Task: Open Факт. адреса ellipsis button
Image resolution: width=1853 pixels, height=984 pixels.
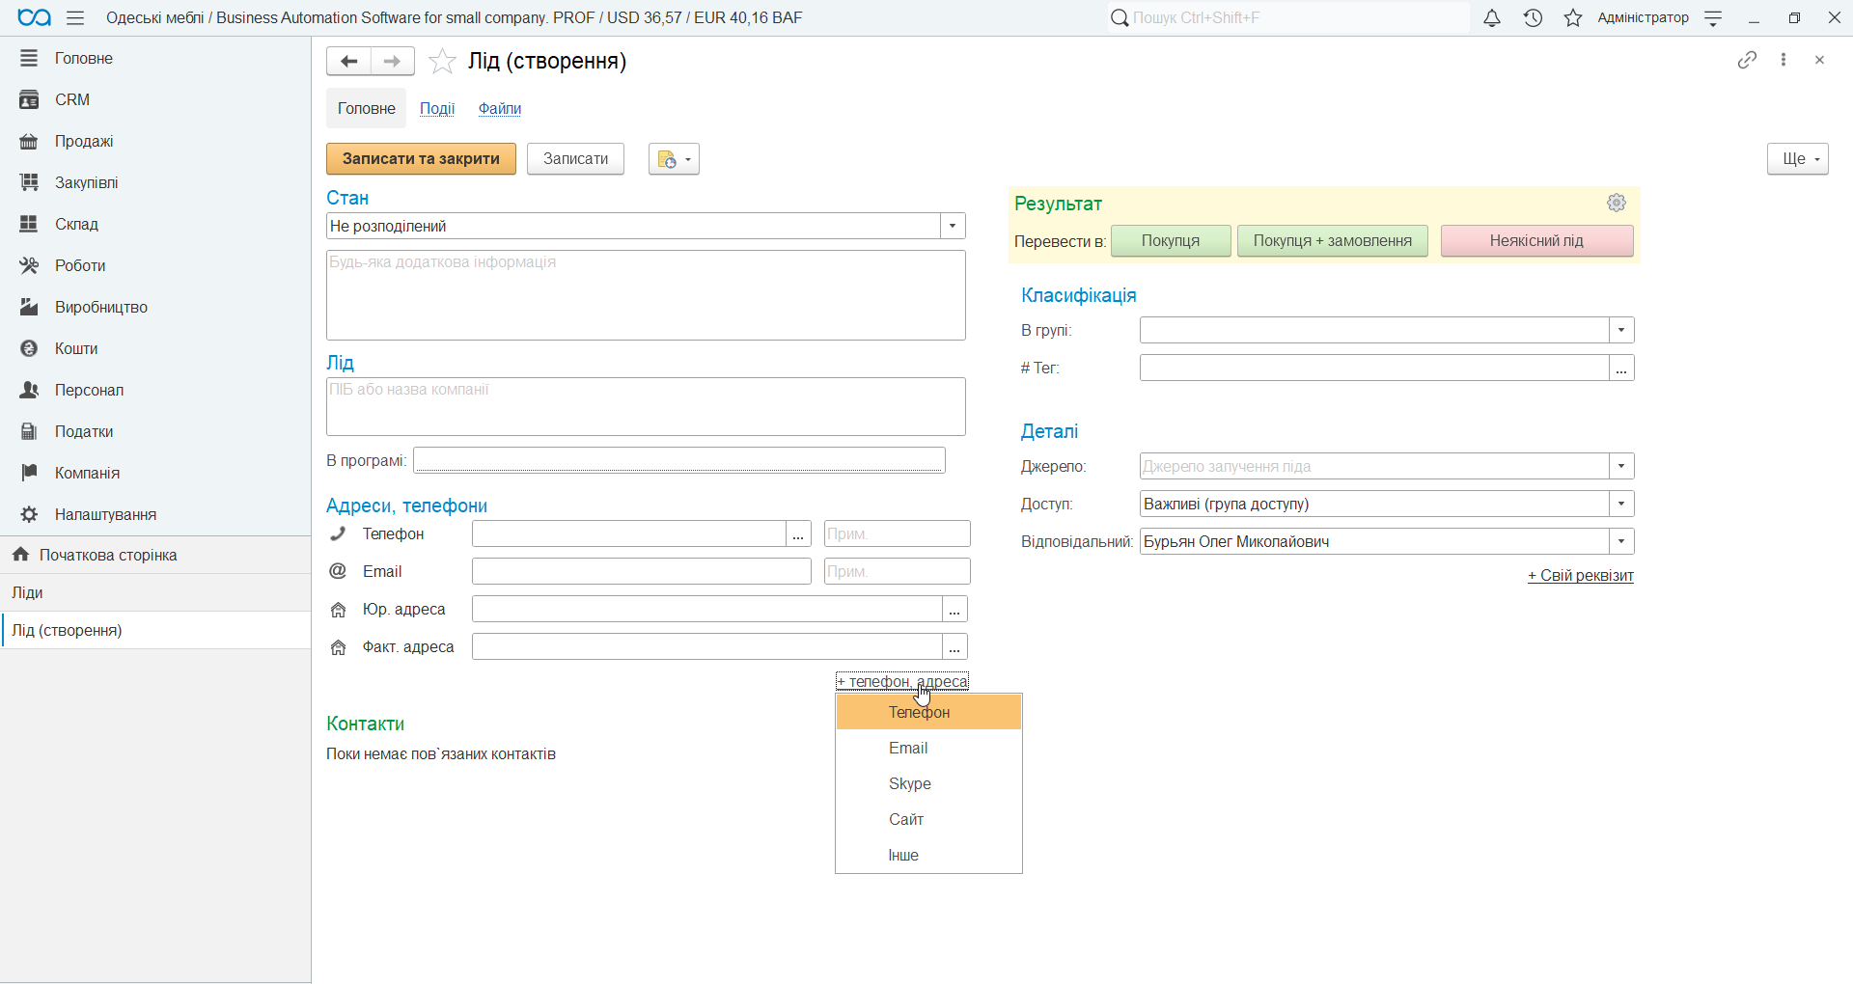Action: tap(954, 646)
